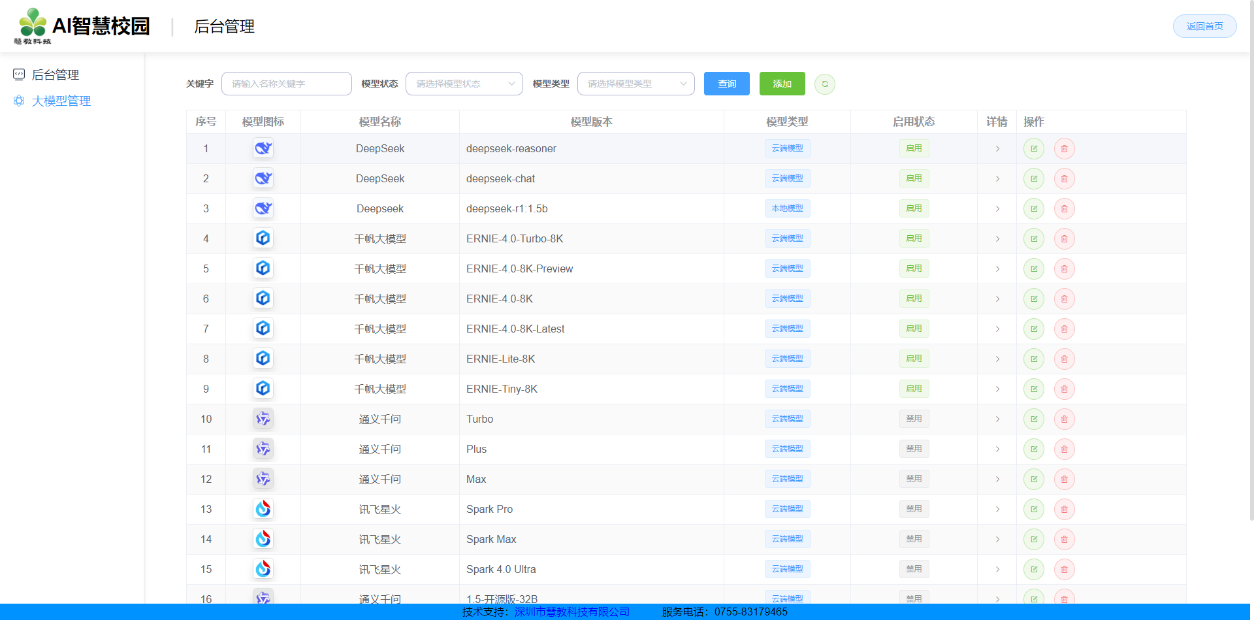
Task: Edit the ERNIE-4.0-Turbo-8K model
Action: pyautogui.click(x=1034, y=238)
